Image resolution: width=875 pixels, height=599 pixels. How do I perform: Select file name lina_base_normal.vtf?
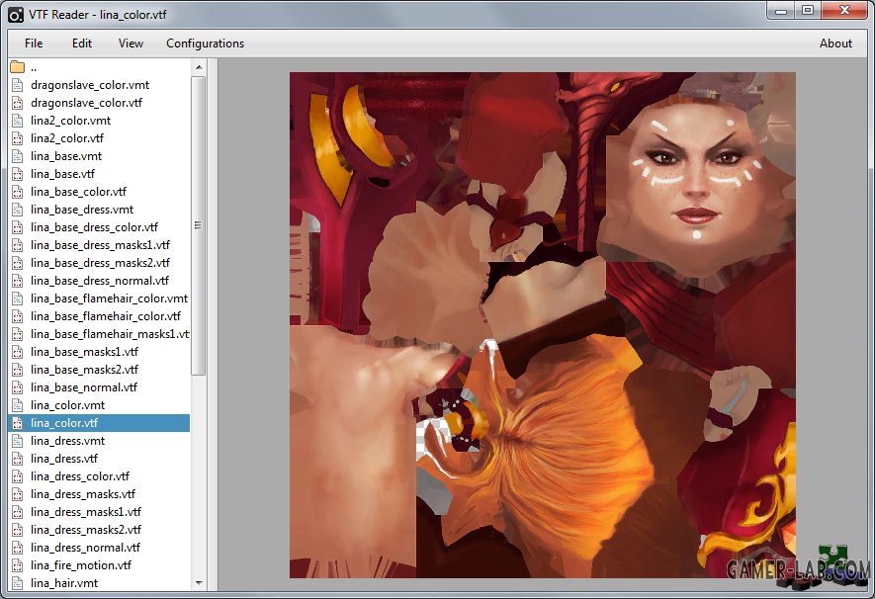point(84,387)
